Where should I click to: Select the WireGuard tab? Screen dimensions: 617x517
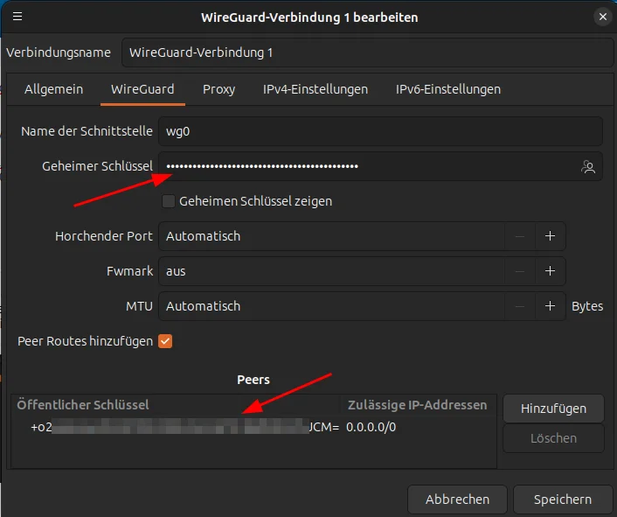pyautogui.click(x=142, y=89)
